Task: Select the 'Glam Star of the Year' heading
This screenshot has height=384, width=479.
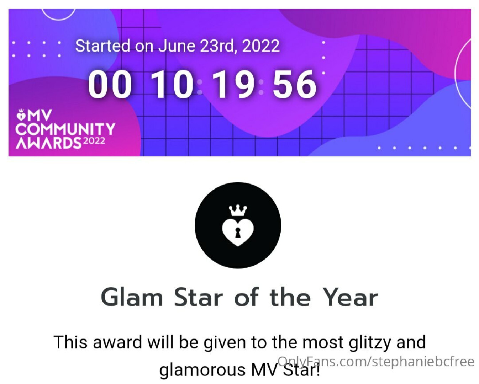Action: (239, 297)
